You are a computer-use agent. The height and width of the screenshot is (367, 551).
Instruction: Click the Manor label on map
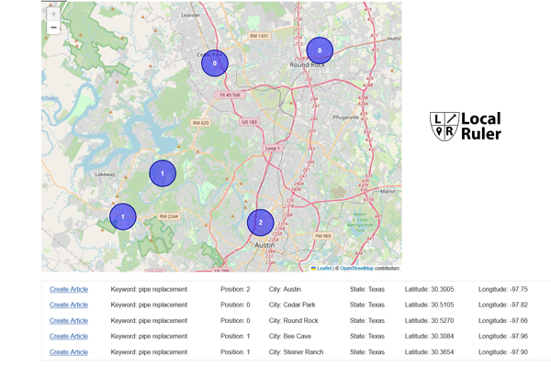coord(388,191)
